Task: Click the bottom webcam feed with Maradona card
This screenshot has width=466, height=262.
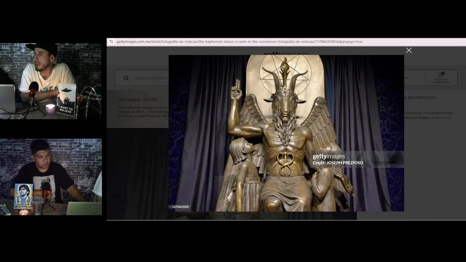Action: coord(51,177)
